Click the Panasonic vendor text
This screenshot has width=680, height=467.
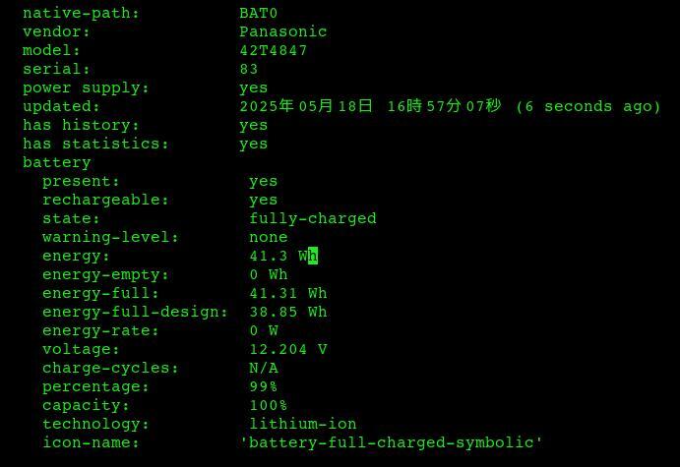(x=283, y=31)
